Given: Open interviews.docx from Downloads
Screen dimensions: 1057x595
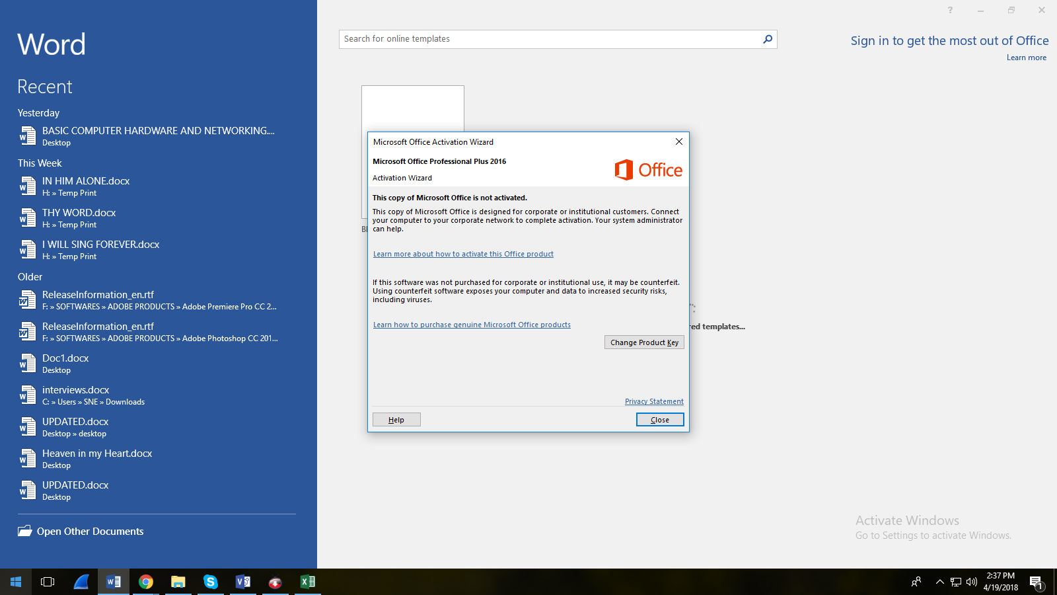Looking at the screenshot, I should [159, 395].
